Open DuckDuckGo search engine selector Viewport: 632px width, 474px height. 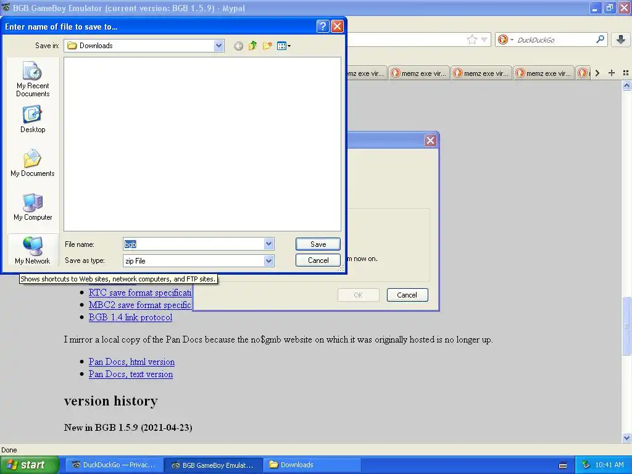click(505, 39)
